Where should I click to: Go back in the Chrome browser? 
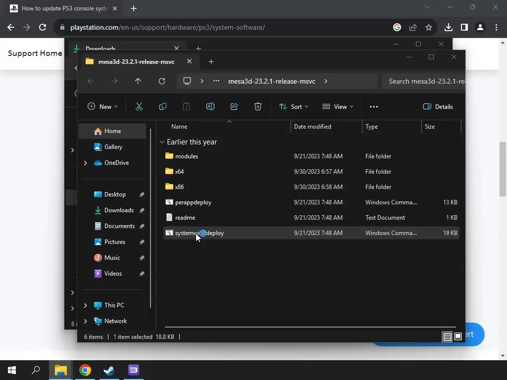click(x=11, y=28)
